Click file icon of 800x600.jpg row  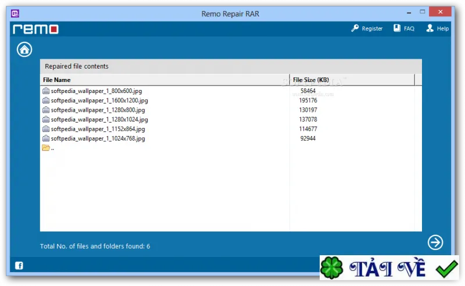(x=46, y=91)
